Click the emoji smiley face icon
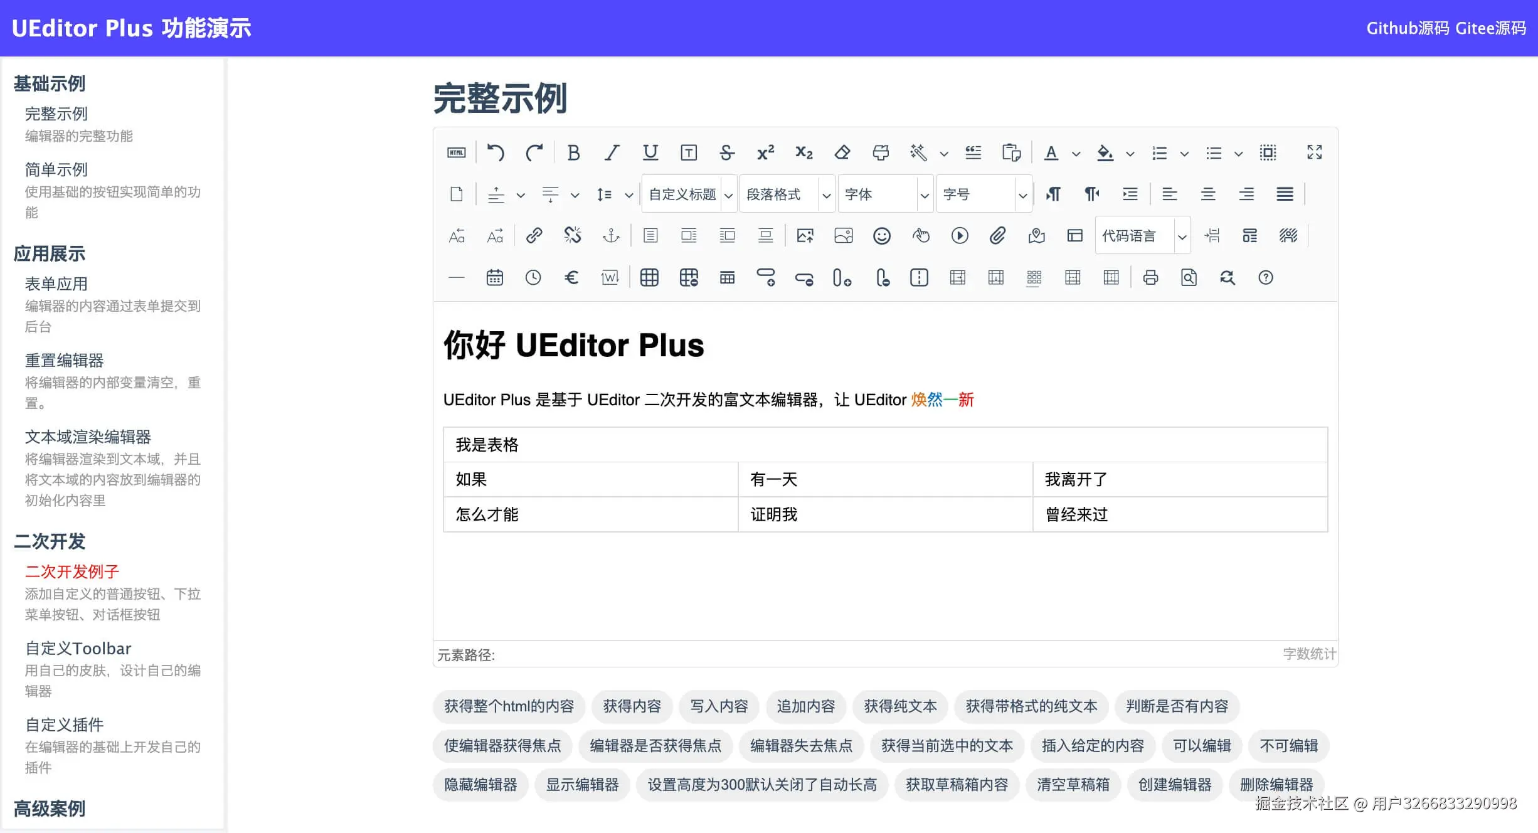This screenshot has width=1538, height=833. pos(882,236)
